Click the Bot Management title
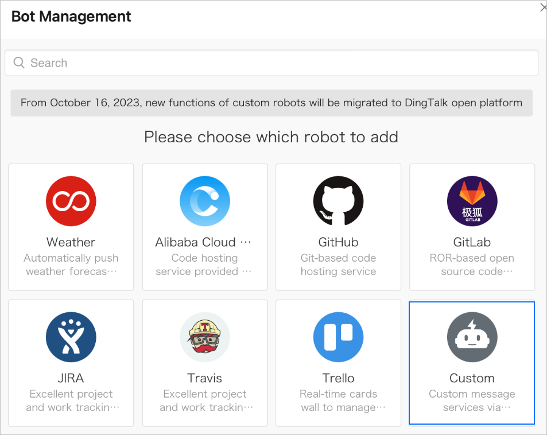 [71, 17]
